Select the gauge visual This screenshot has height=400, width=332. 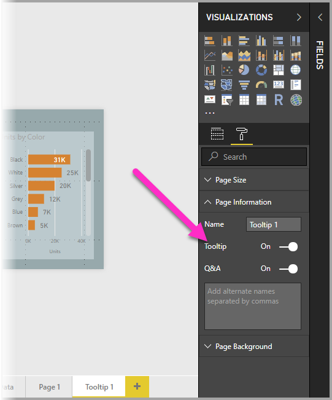tap(261, 85)
